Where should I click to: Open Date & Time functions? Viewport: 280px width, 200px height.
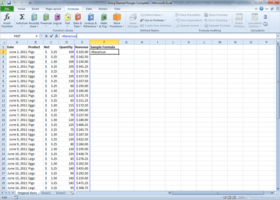pyautogui.click(x=78, y=20)
